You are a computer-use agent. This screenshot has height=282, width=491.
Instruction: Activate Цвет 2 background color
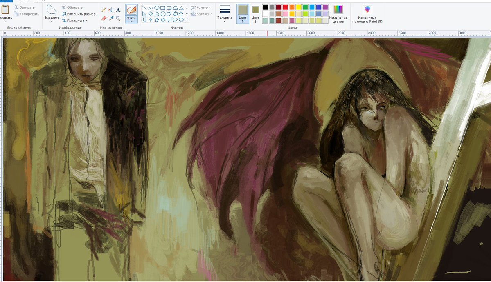[255, 13]
